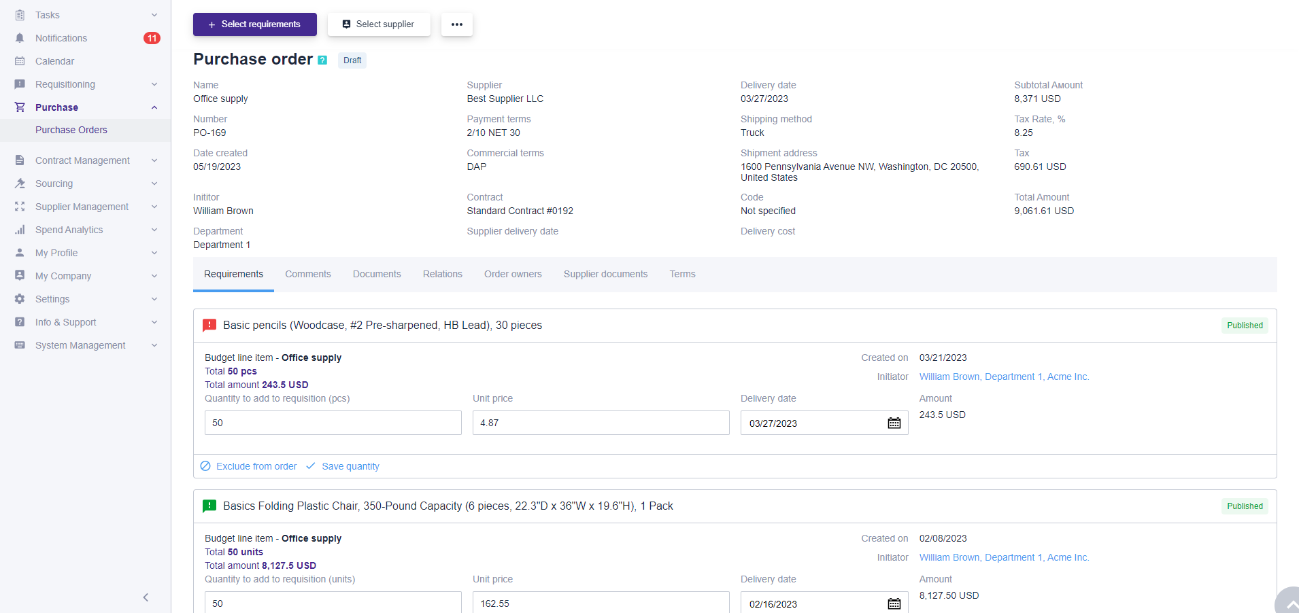The height and width of the screenshot is (613, 1299).
Task: Open the Supplier documents tab
Action: (605, 274)
